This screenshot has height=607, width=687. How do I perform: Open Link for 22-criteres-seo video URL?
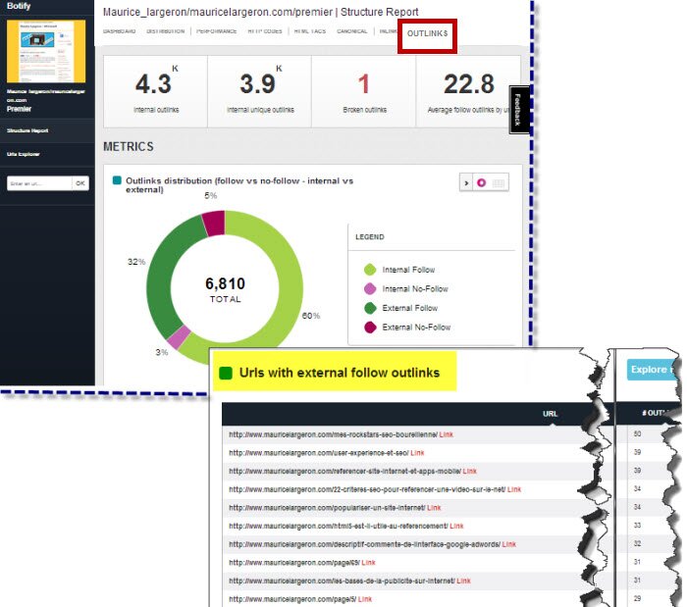(x=514, y=489)
